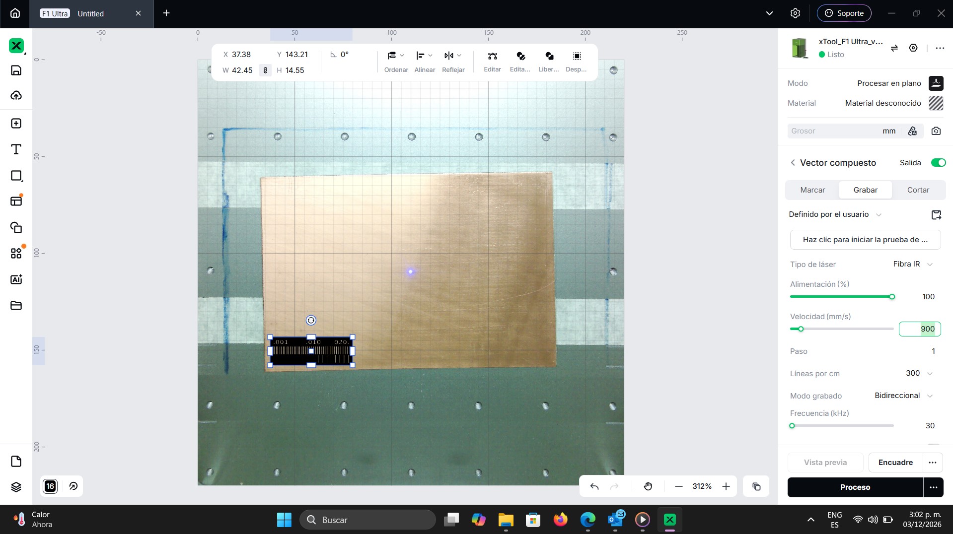Click the Encuadre button
Image resolution: width=953 pixels, height=534 pixels.
(x=895, y=463)
